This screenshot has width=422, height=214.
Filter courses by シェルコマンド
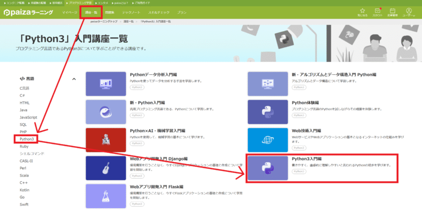coord(32,153)
